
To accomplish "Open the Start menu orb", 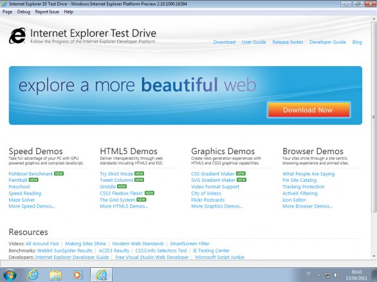I will pyautogui.click(x=10, y=275).
